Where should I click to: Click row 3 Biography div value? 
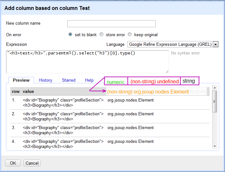(63, 130)
